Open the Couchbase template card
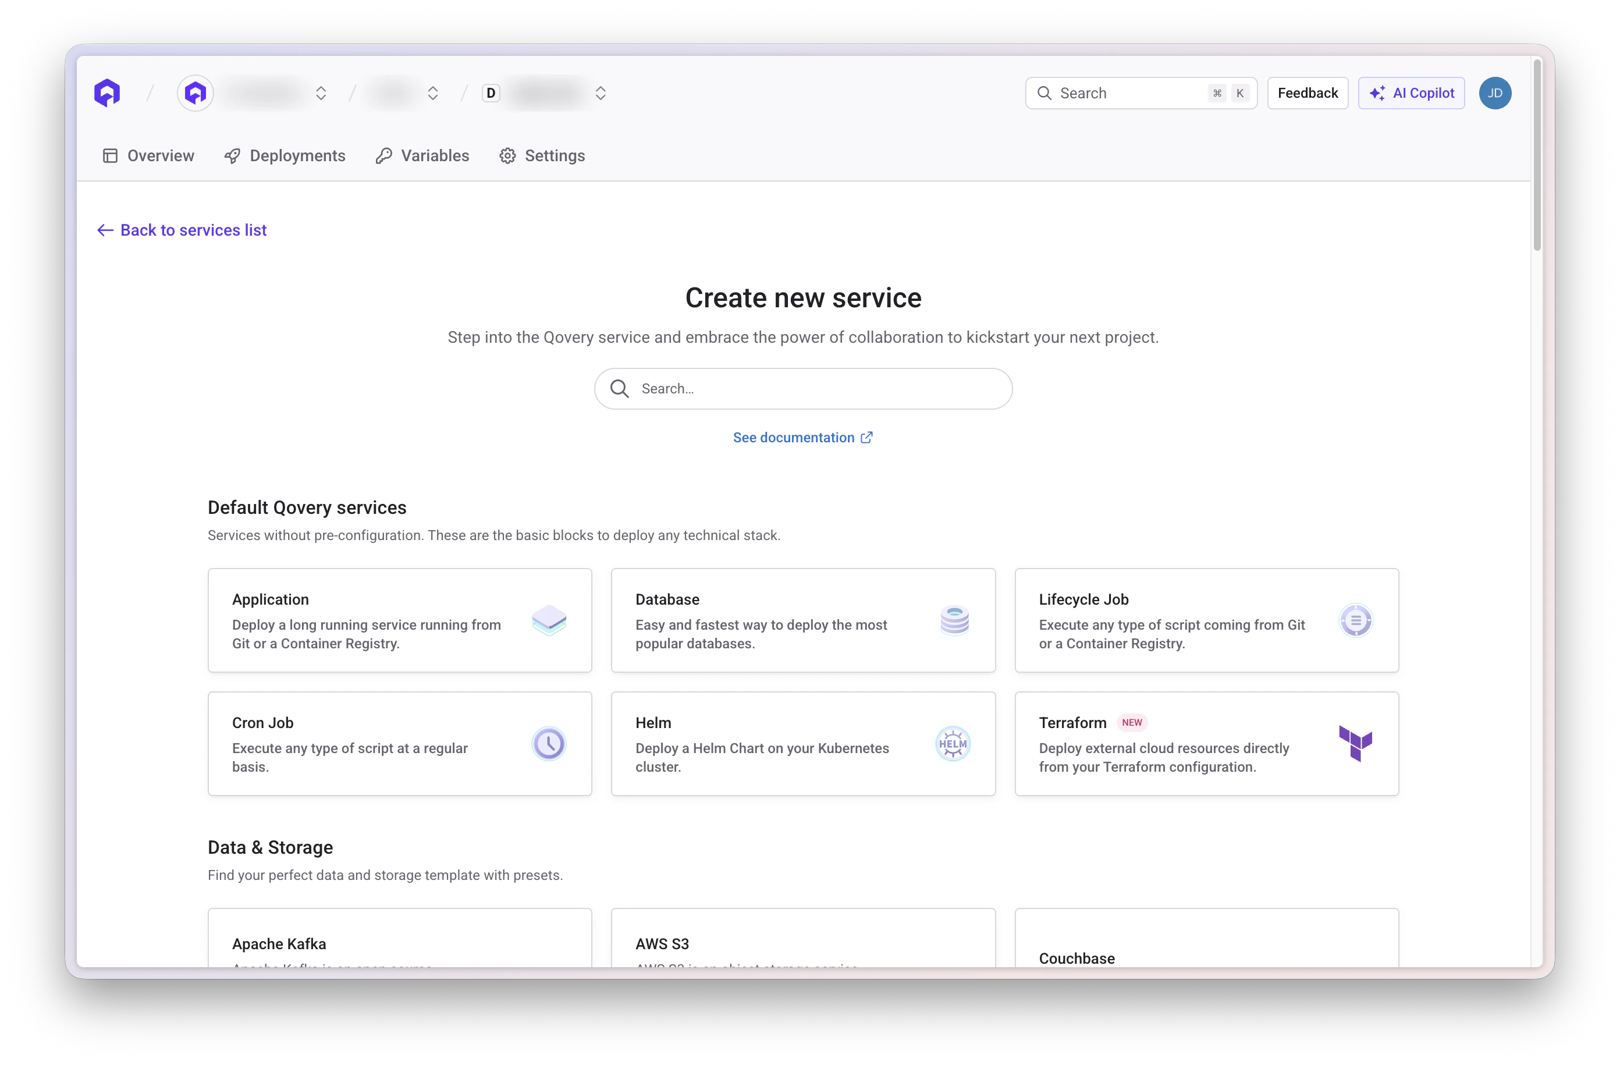1620x1065 pixels. click(x=1207, y=938)
